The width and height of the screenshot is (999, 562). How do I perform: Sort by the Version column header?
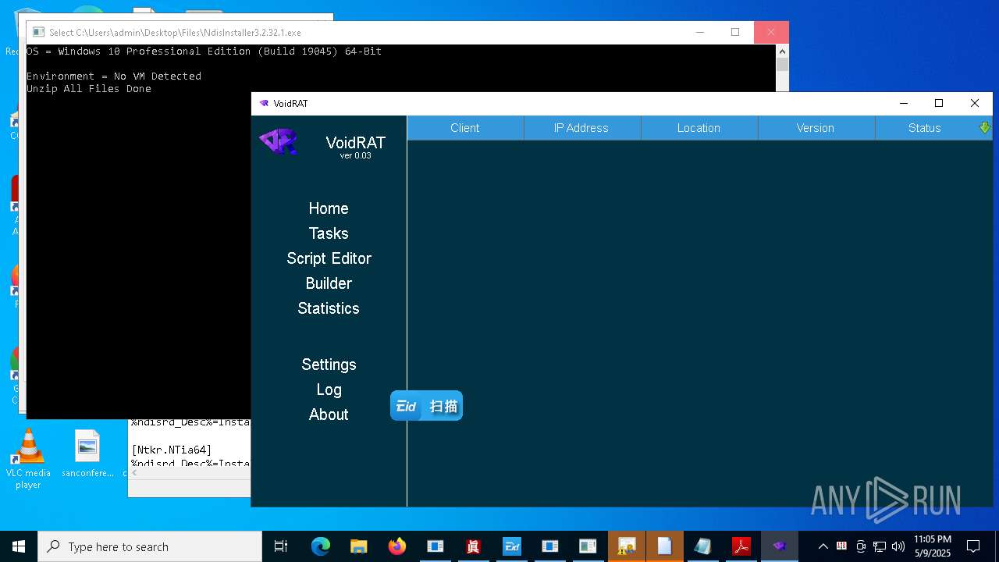pos(816,128)
